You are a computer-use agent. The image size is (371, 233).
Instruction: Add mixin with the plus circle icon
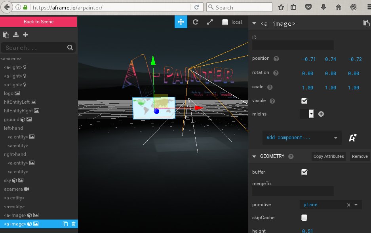(x=321, y=114)
